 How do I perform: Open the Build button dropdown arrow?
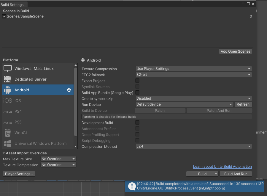pyautogui.click(x=216, y=174)
